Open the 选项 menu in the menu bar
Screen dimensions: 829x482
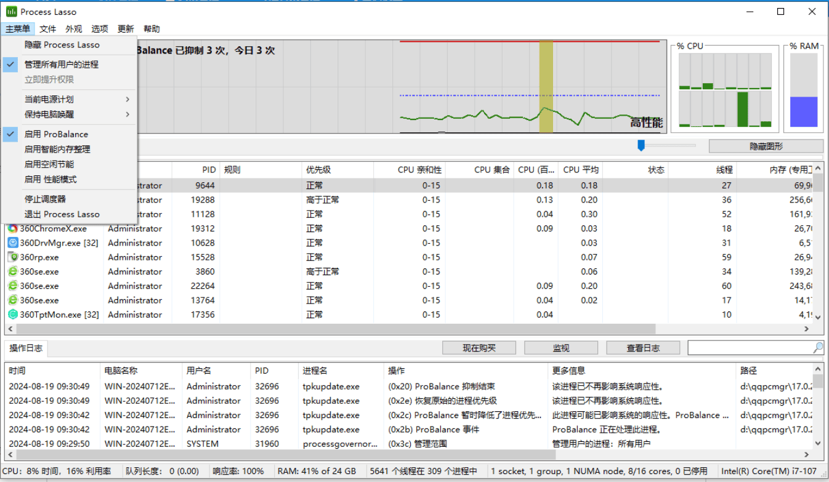click(100, 29)
